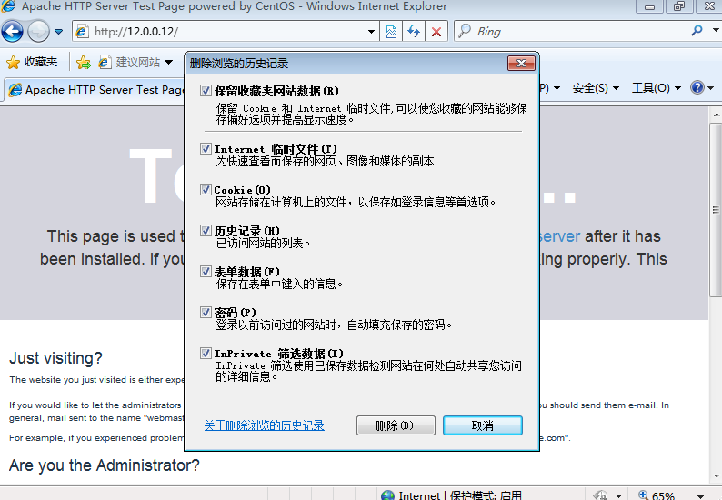The width and height of the screenshot is (722, 500).
Task: Close the delete browsing history dialog
Action: pyautogui.click(x=521, y=63)
